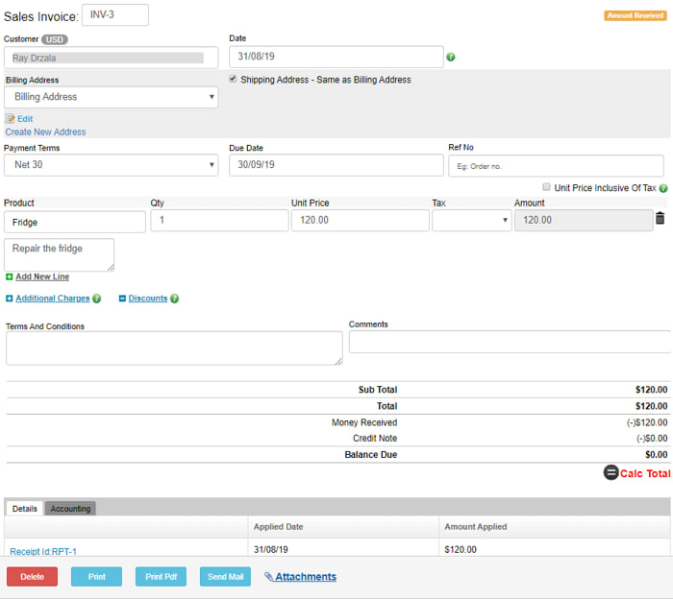This screenshot has width=673, height=599.
Task: Click the Date field 31/08/19
Action: point(336,57)
